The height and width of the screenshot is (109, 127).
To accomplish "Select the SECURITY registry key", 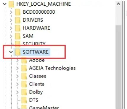I will [34, 43].
